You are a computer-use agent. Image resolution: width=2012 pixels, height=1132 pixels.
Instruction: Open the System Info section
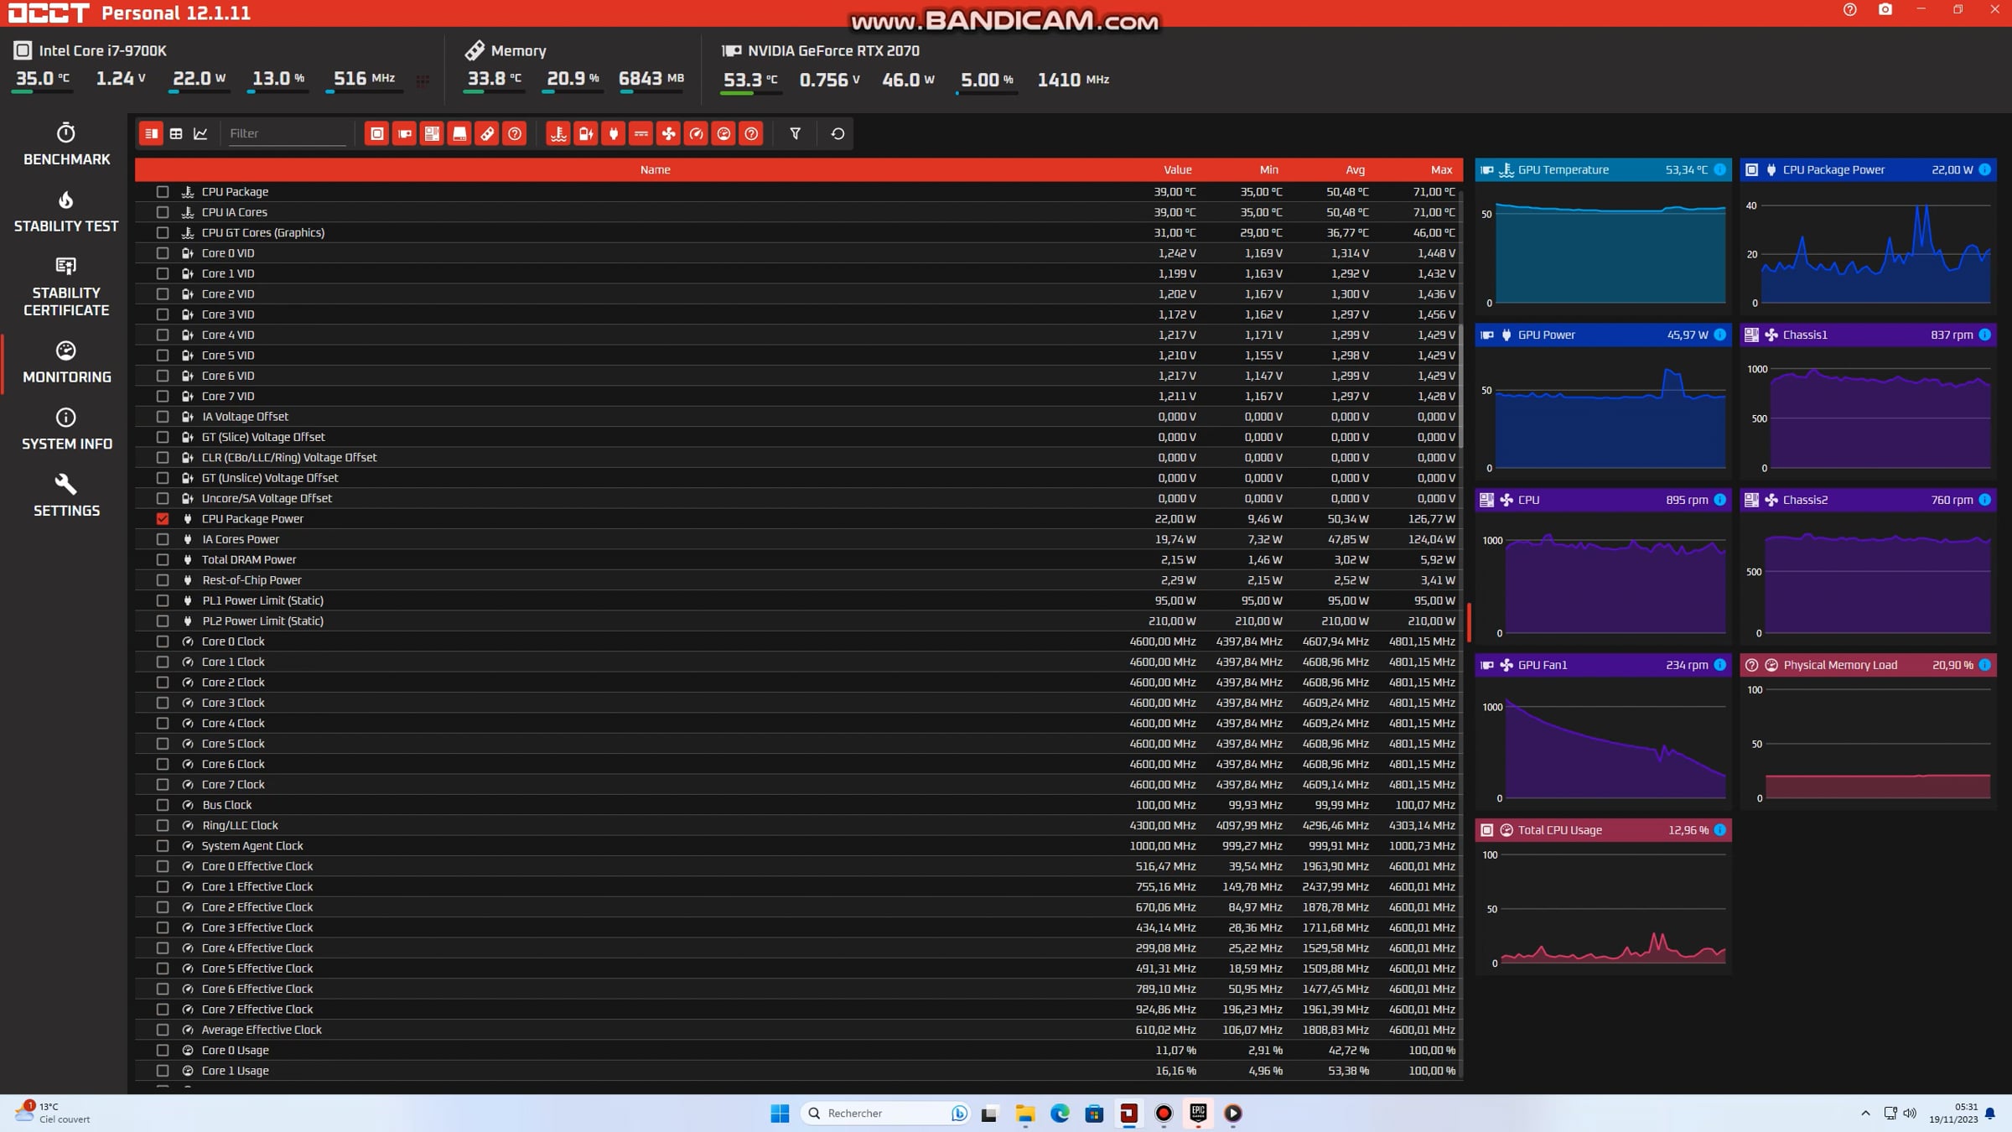[66, 429]
